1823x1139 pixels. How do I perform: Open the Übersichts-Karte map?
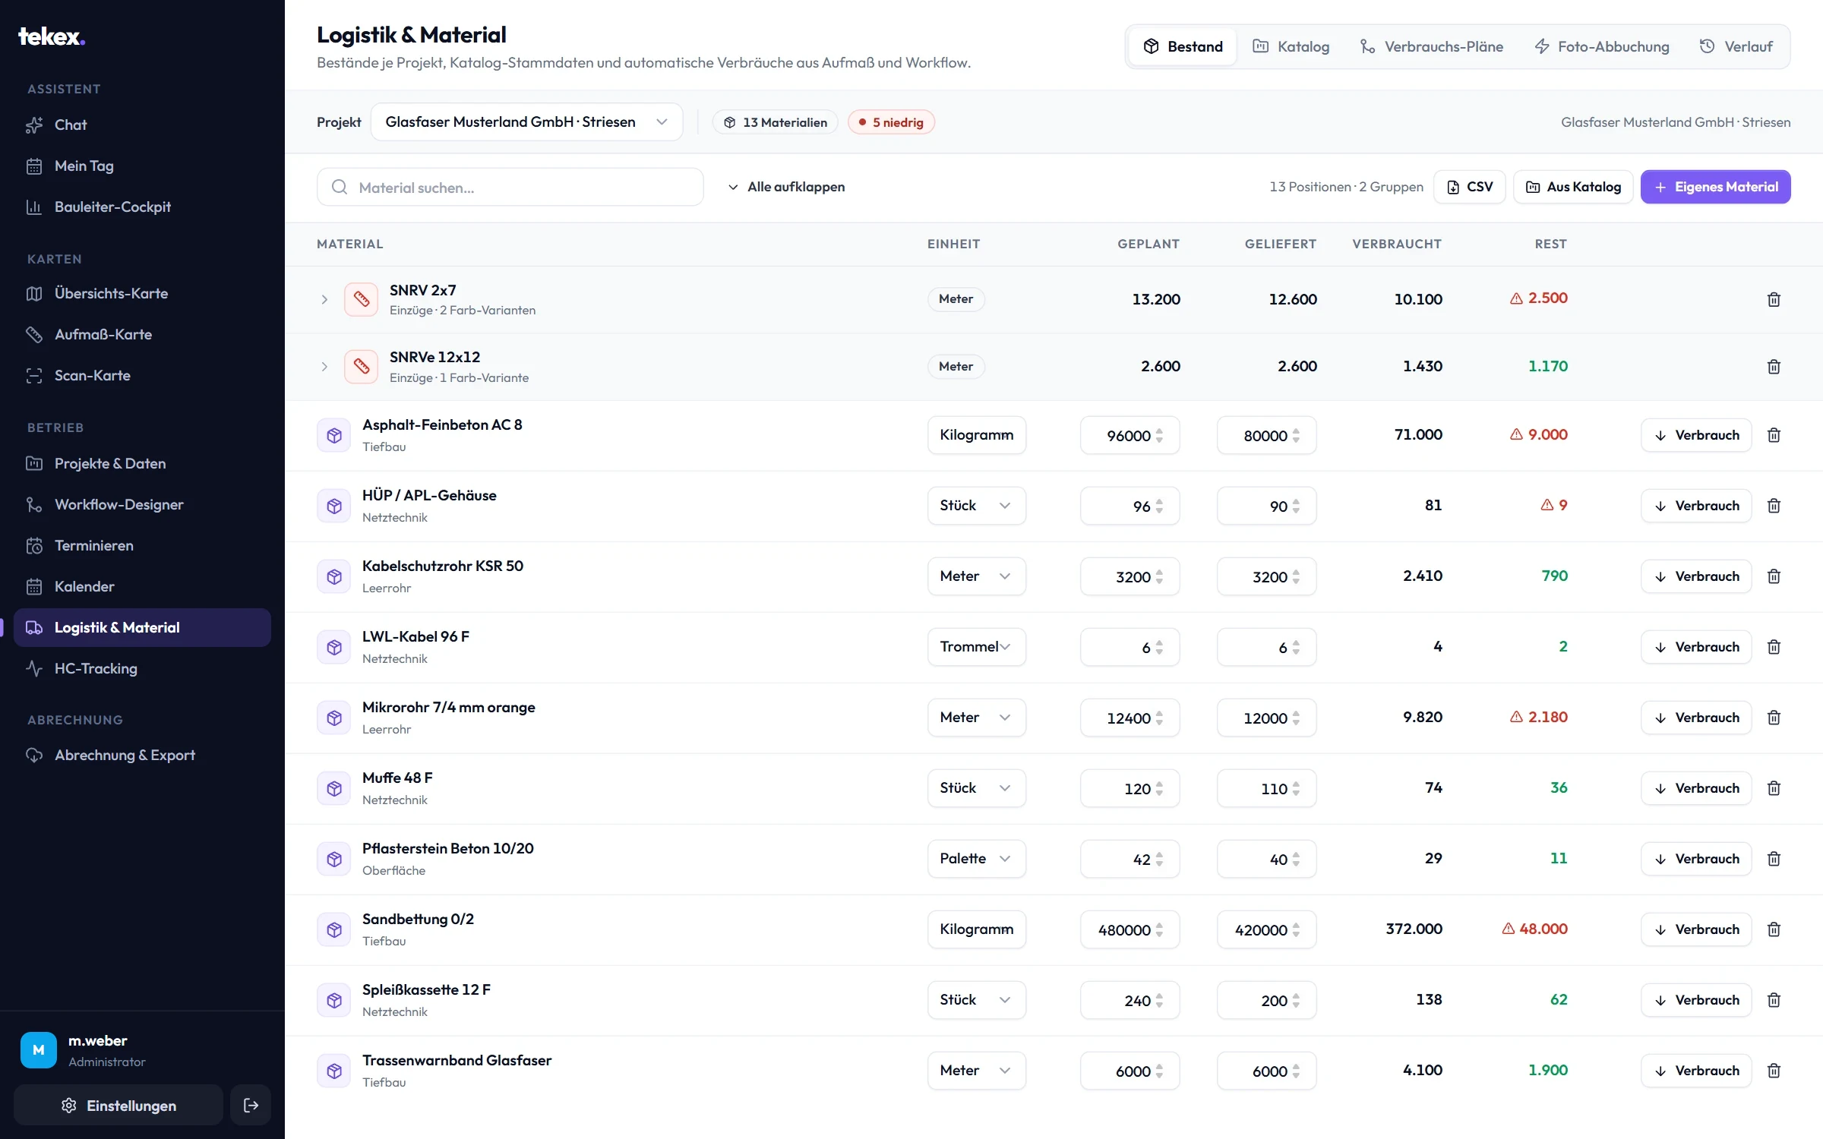click(142, 293)
